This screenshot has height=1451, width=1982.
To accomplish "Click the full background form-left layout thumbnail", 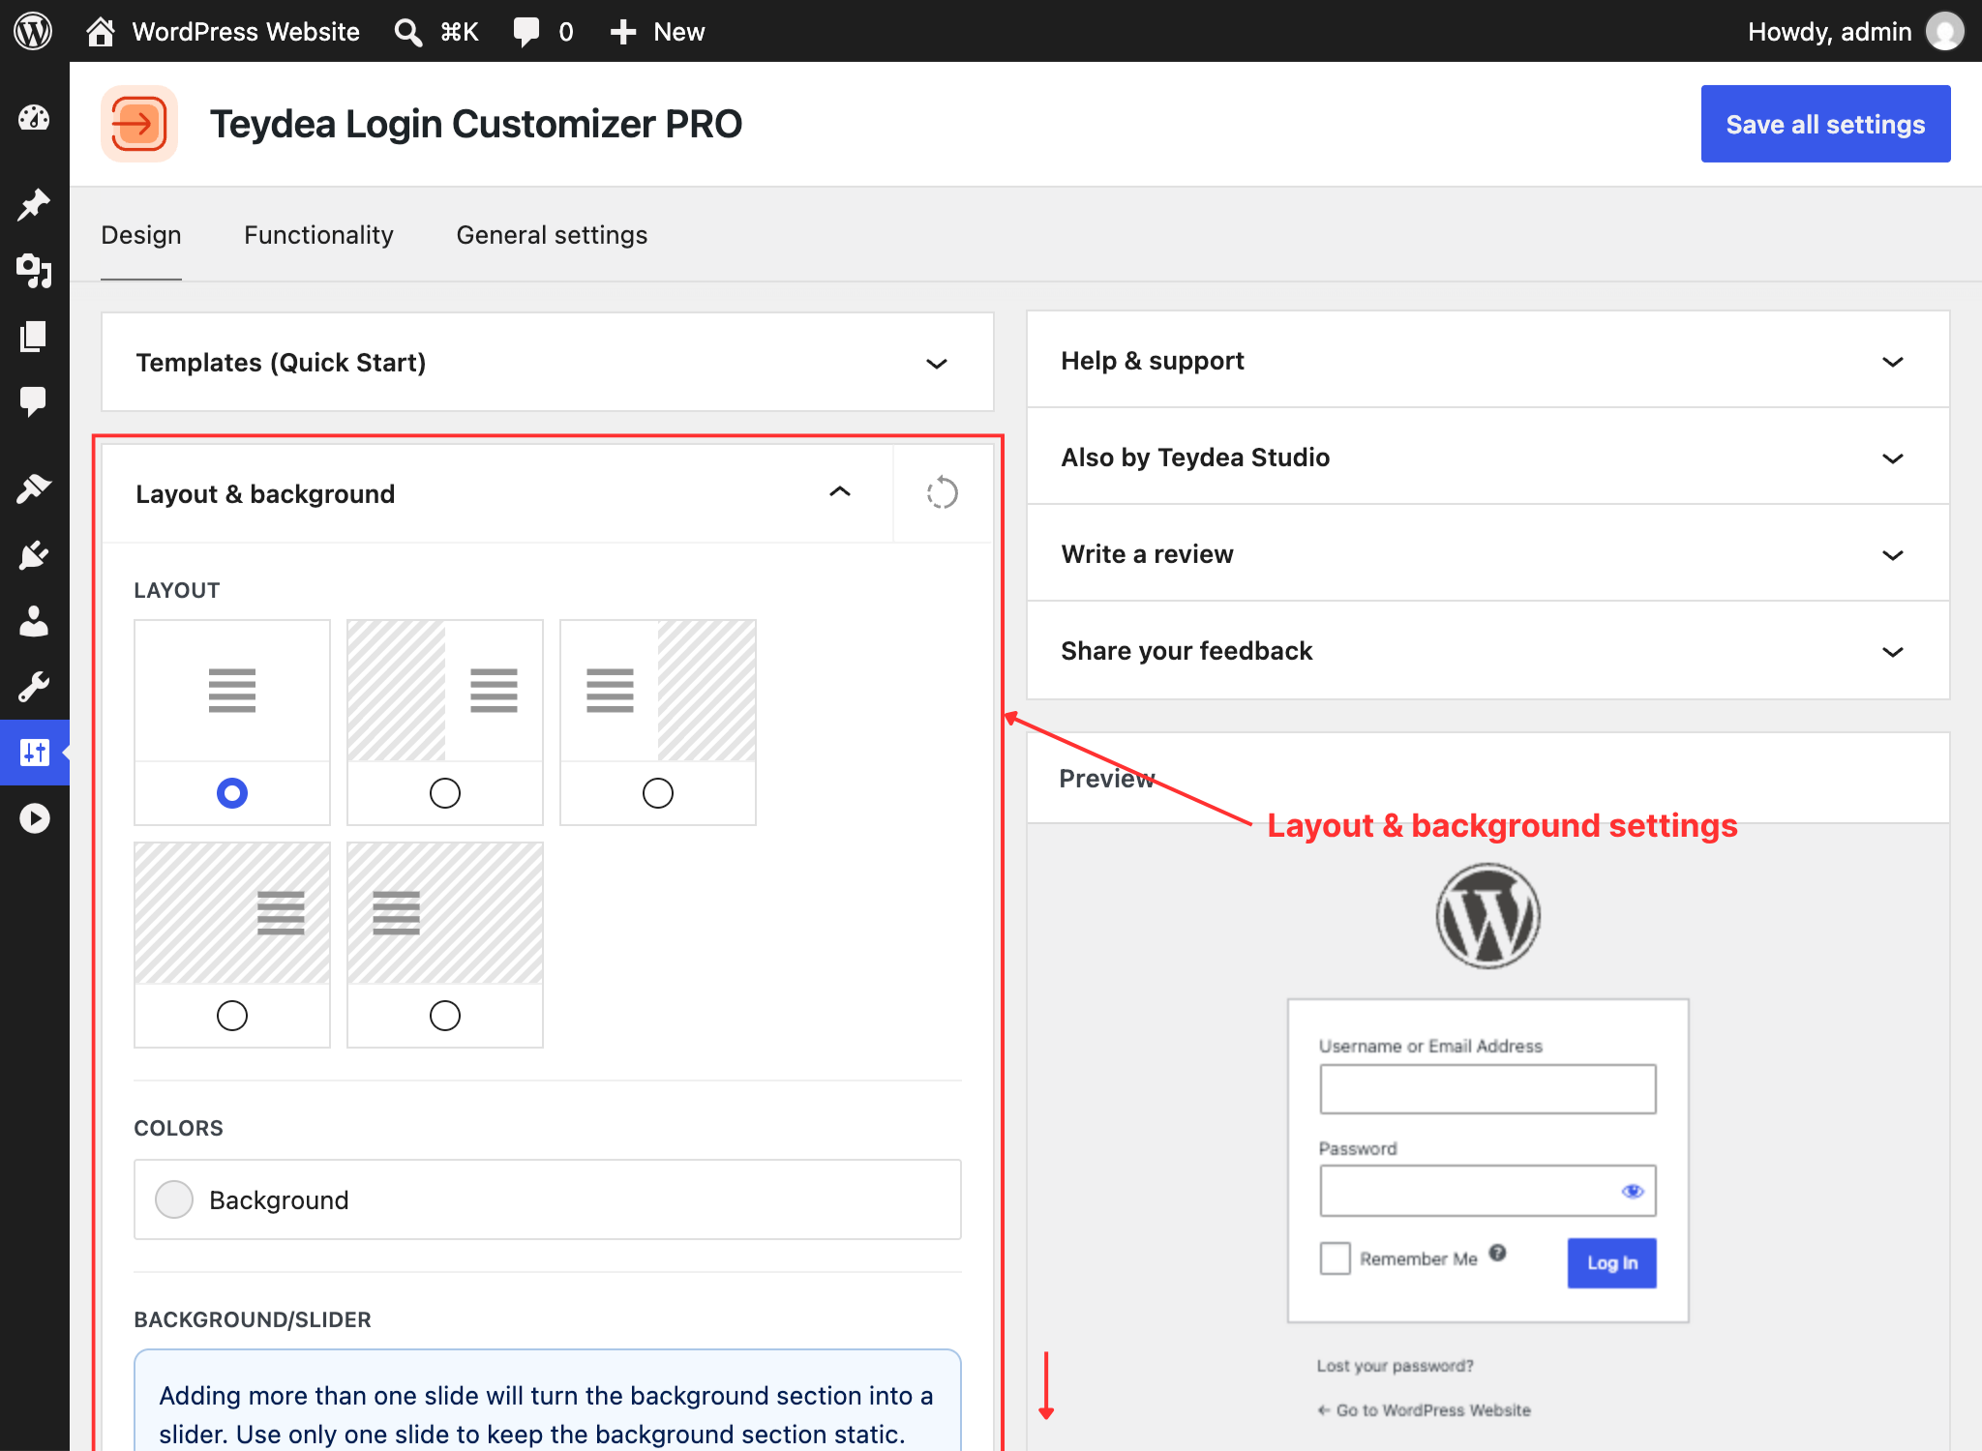I will tap(445, 913).
